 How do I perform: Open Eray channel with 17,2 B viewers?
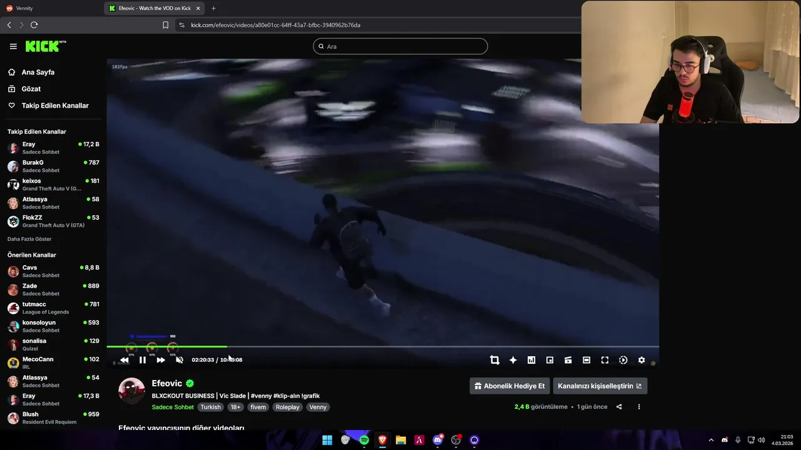click(53, 147)
